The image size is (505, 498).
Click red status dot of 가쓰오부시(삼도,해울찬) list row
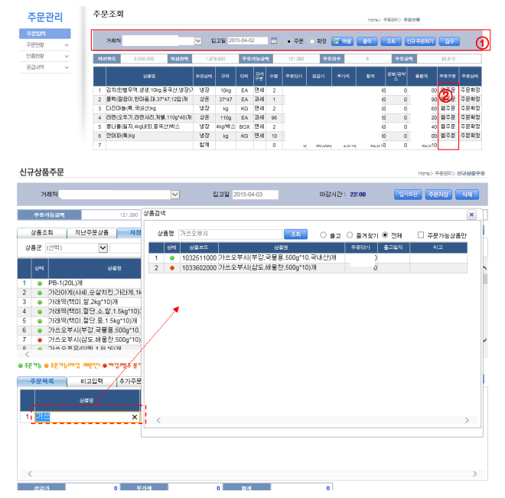pyautogui.click(x=40, y=339)
